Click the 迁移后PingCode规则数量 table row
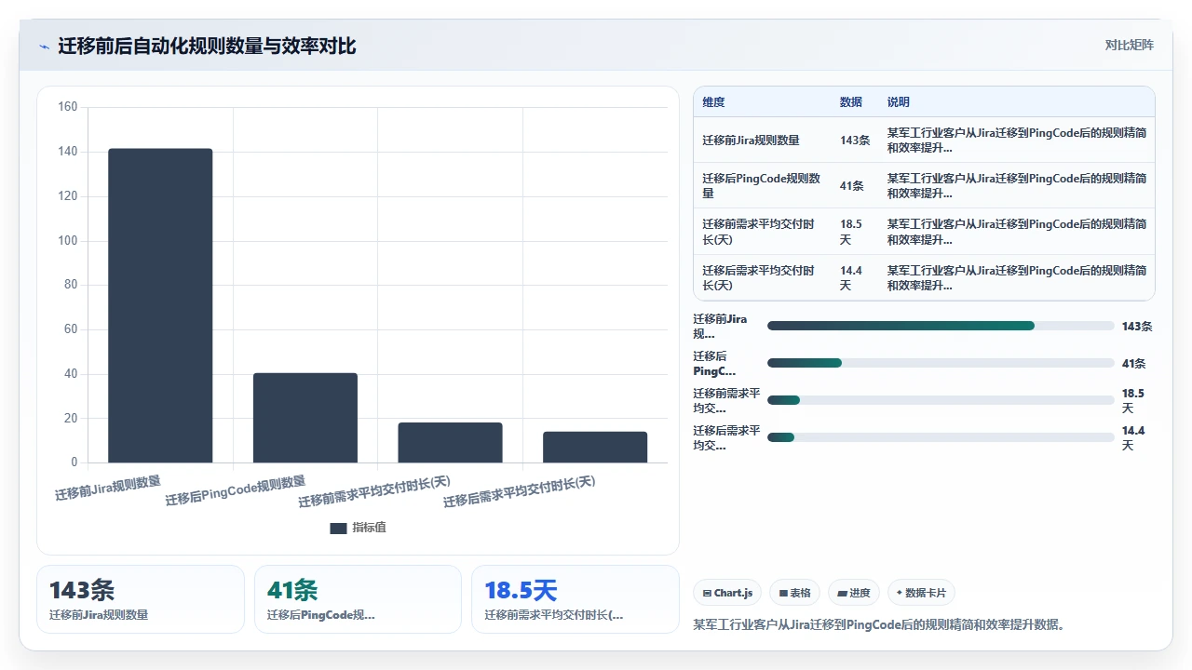The width and height of the screenshot is (1192, 670). pos(924,185)
